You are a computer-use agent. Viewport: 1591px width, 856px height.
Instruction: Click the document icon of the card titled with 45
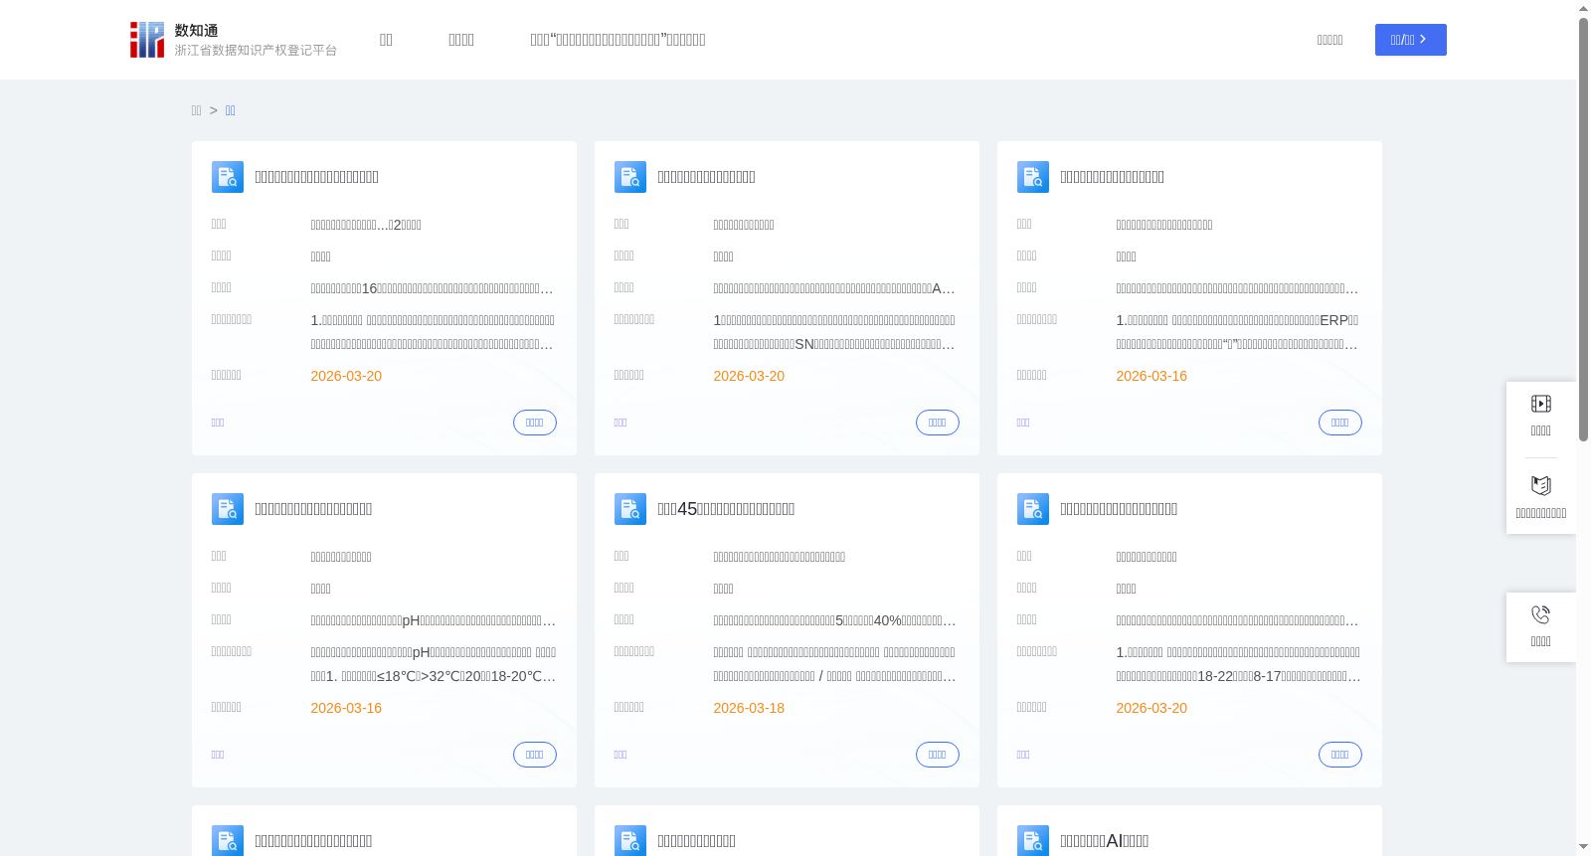630,509
